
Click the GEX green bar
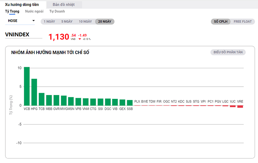coord(122,103)
